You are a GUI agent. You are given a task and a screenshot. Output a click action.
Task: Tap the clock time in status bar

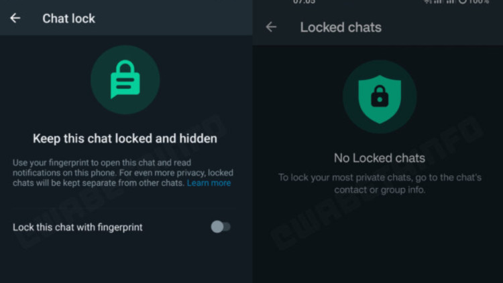pyautogui.click(x=304, y=2)
